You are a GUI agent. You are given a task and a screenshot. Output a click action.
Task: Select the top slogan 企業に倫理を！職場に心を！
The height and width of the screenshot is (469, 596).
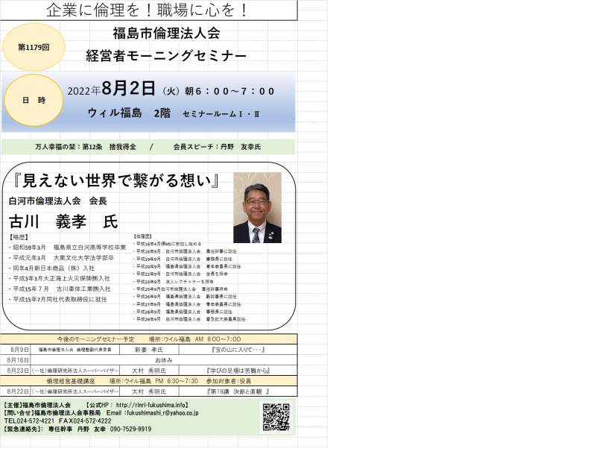147,10
